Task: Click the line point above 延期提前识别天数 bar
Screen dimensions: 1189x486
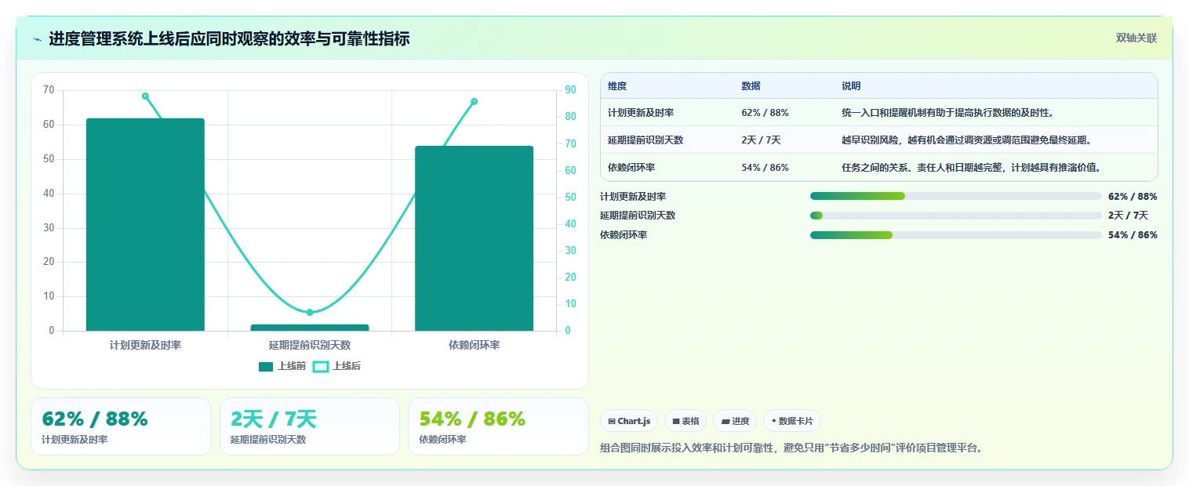Action: [309, 312]
